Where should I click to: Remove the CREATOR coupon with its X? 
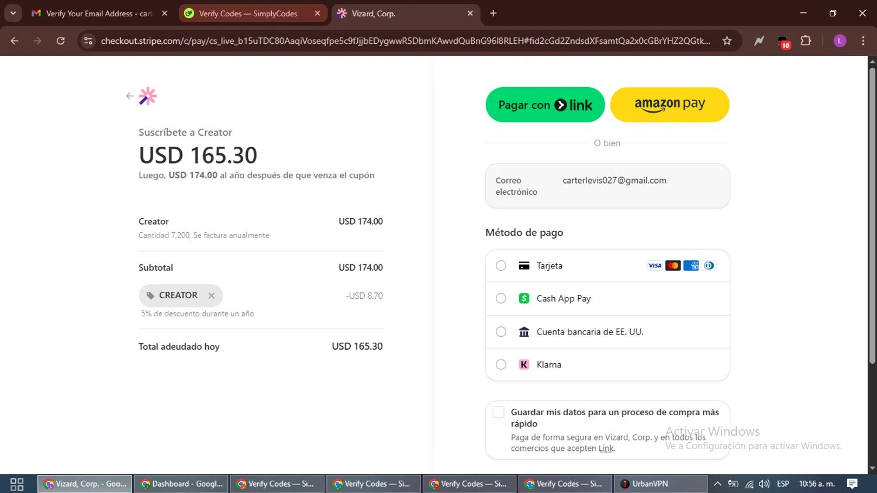(212, 296)
